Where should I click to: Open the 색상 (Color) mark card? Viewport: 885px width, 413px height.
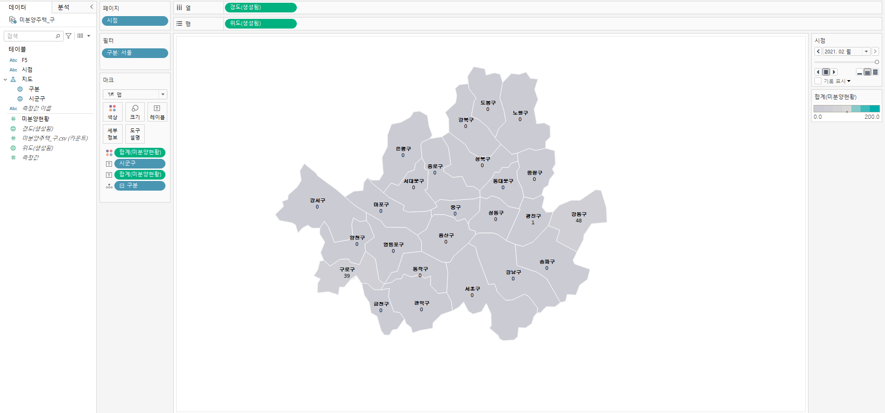pos(112,112)
